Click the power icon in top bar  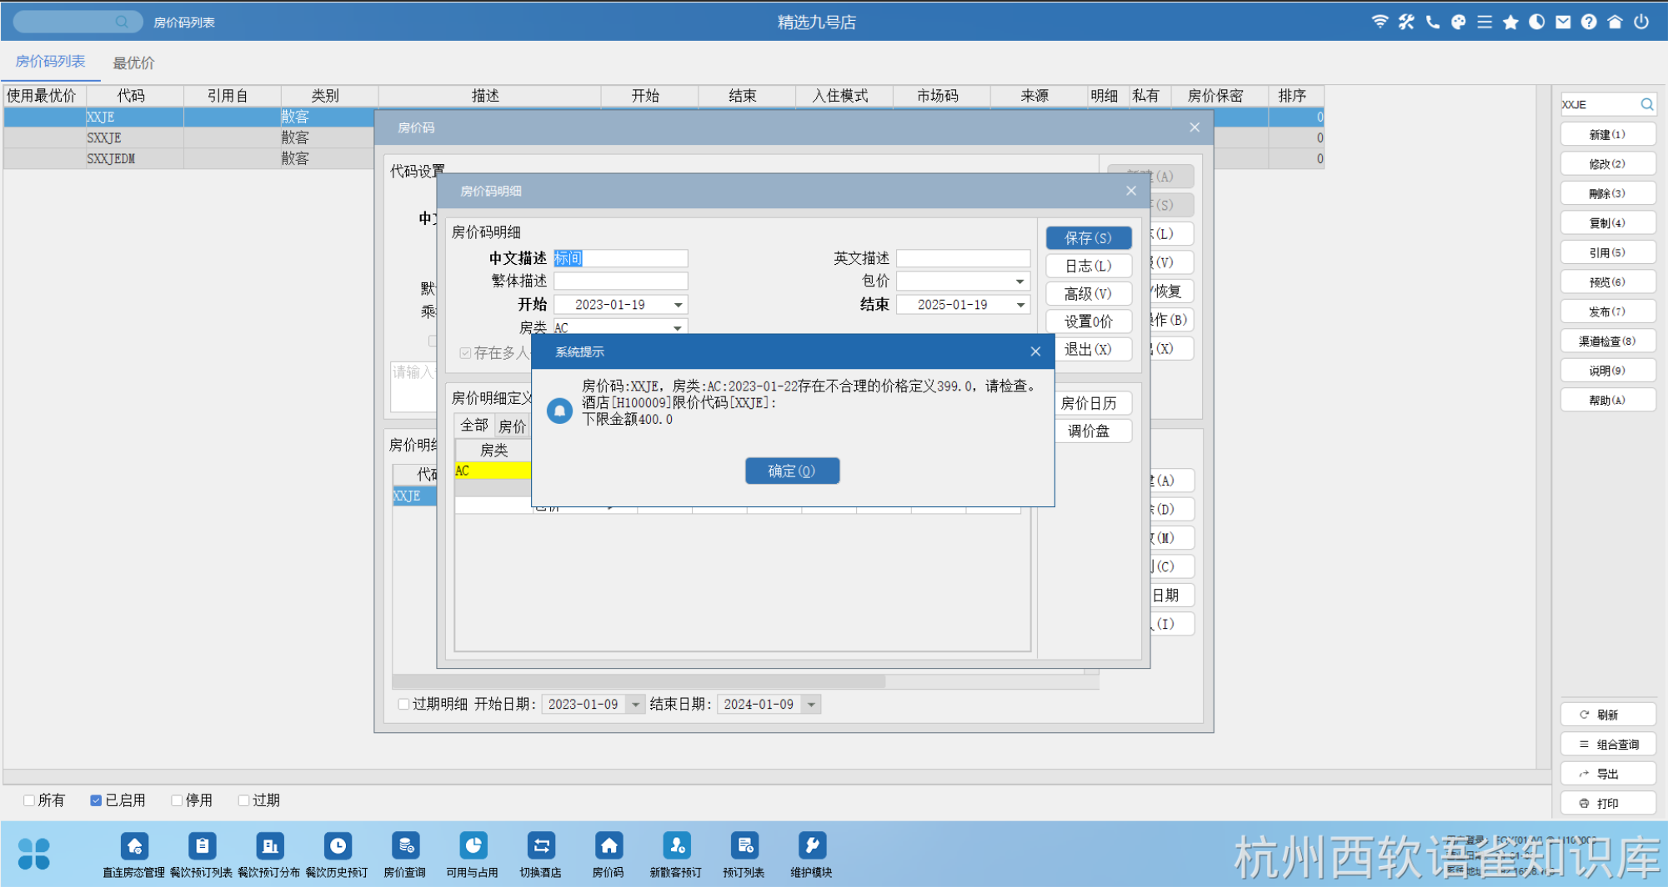[x=1640, y=22]
